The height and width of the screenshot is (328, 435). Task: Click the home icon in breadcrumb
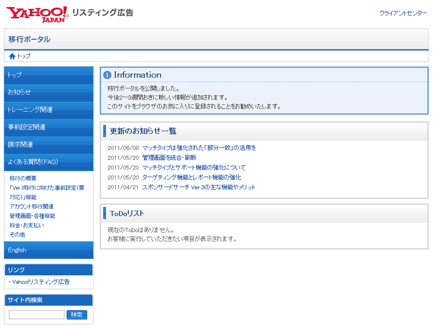12,56
